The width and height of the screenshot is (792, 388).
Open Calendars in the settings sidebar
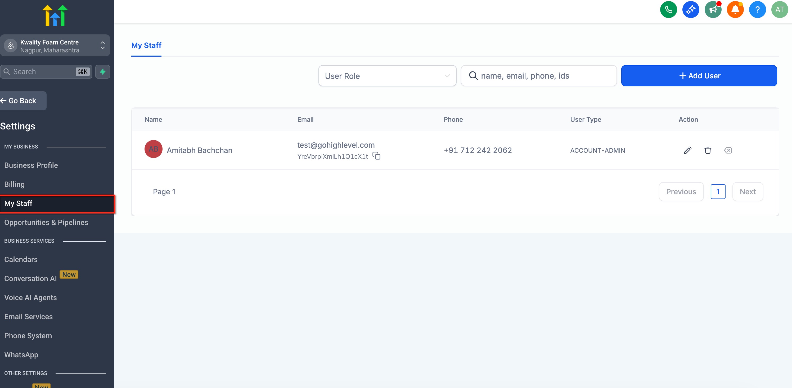point(21,259)
